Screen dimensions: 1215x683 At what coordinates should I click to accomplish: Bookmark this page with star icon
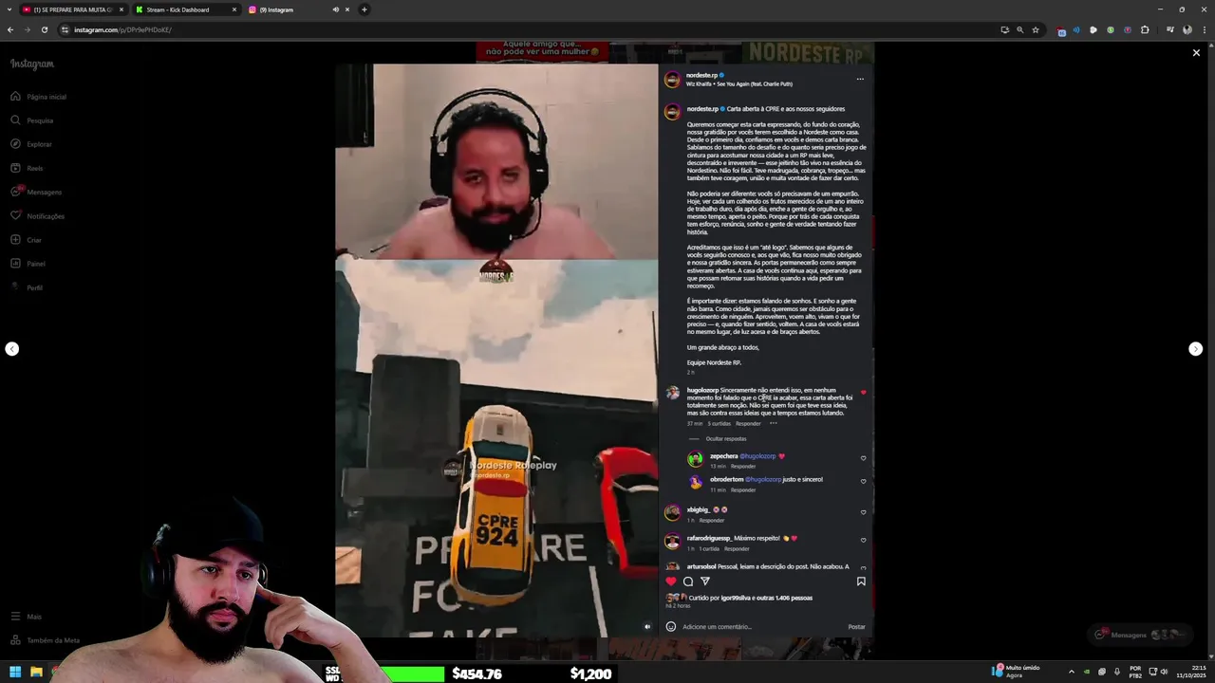click(x=1036, y=29)
